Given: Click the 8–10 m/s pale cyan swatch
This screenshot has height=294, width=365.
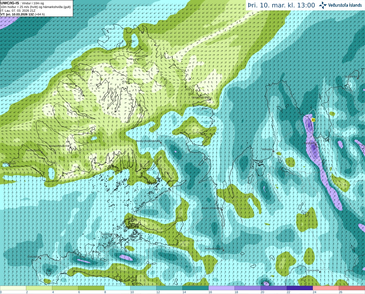Looking at the screenshot, I should (117, 288).
